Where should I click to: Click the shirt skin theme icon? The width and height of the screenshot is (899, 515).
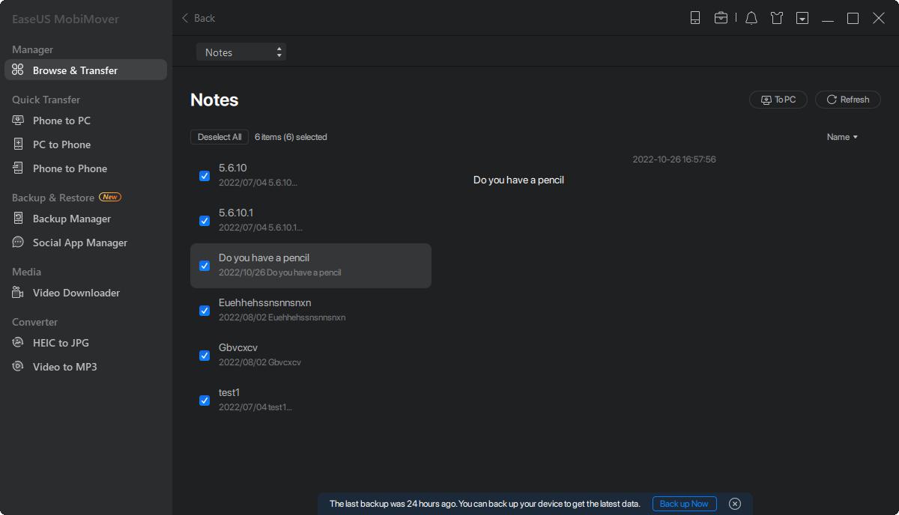[x=777, y=18]
